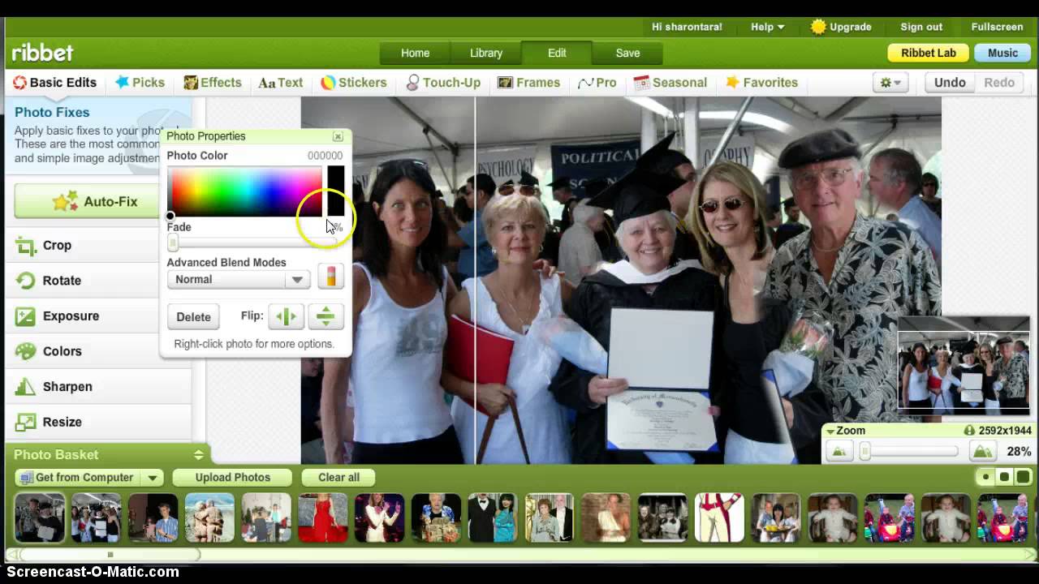Open the settings gear dropdown
This screenshot has height=584, width=1039.
890,83
